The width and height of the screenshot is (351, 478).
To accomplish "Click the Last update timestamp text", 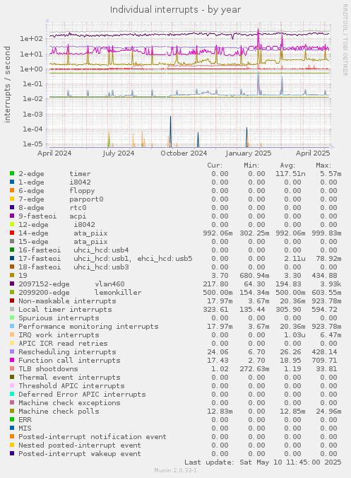I will (x=263, y=462).
